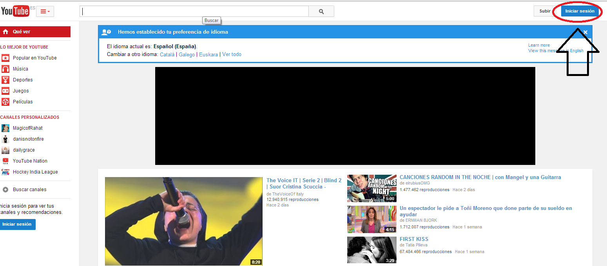Click the Buscar canales plus icon
607x266 pixels.
click(x=5, y=190)
